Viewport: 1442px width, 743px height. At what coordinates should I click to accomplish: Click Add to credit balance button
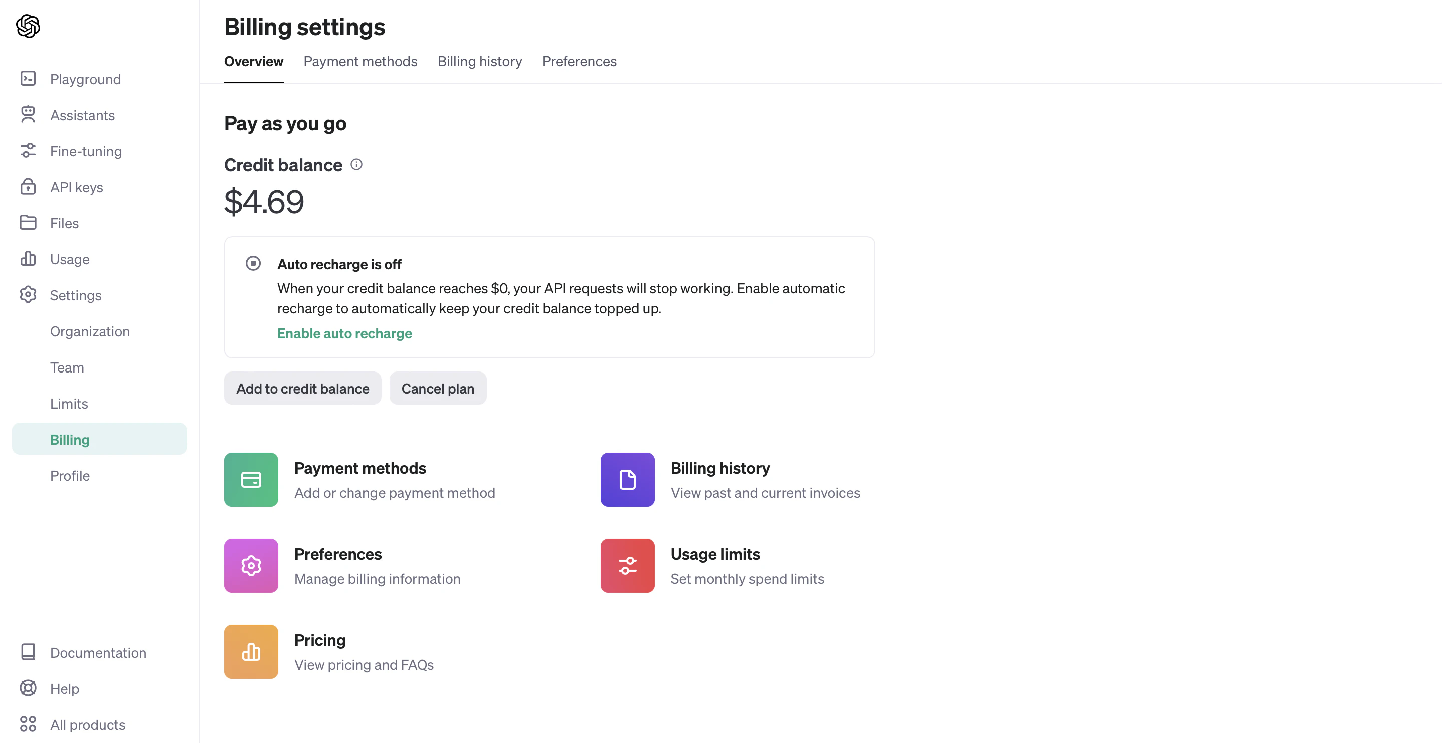(x=303, y=389)
